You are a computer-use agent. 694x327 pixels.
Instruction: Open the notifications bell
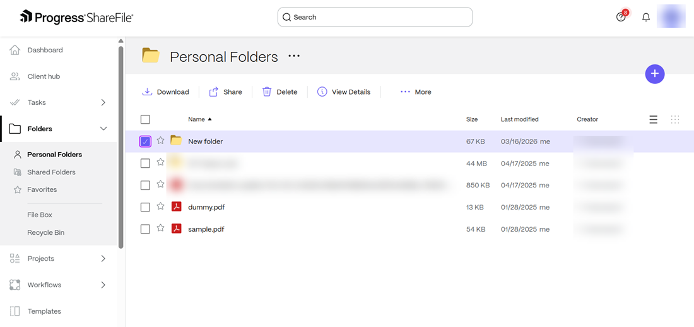(646, 17)
